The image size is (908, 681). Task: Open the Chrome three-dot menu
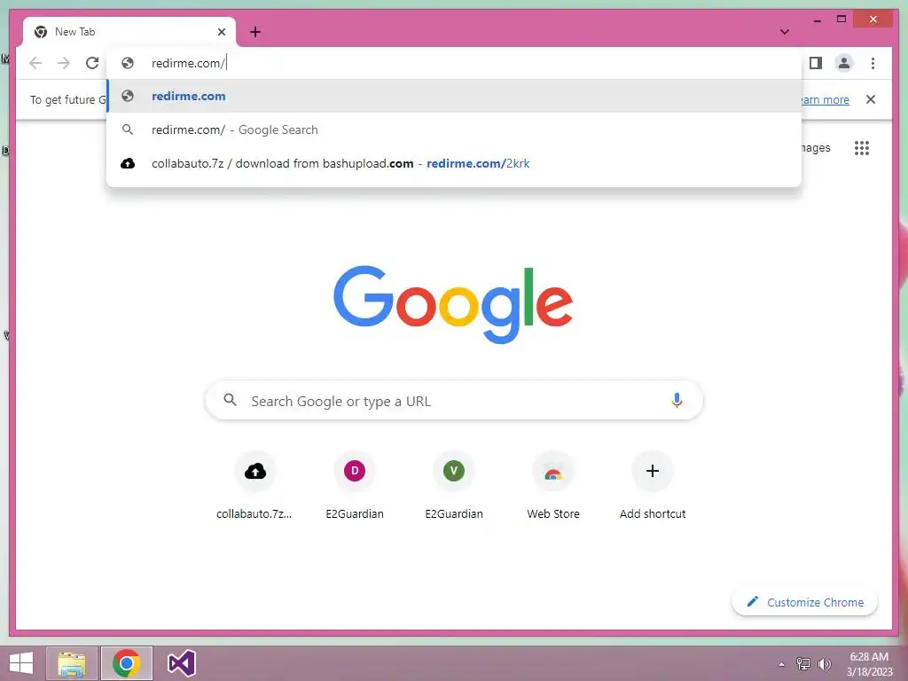point(873,63)
